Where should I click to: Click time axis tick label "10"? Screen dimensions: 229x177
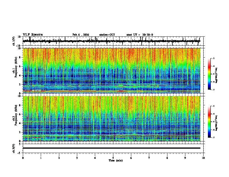point(203,158)
